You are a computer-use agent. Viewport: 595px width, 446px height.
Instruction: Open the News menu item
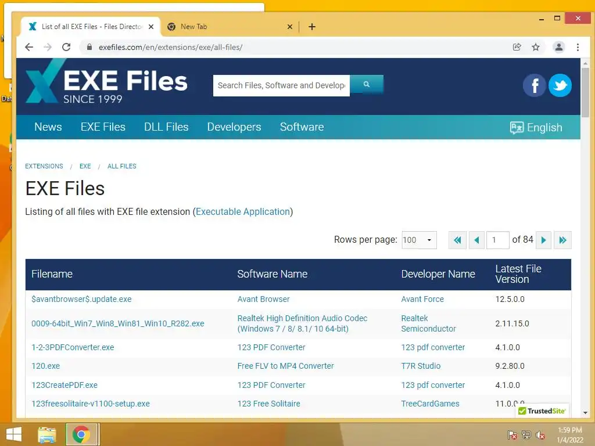point(48,127)
